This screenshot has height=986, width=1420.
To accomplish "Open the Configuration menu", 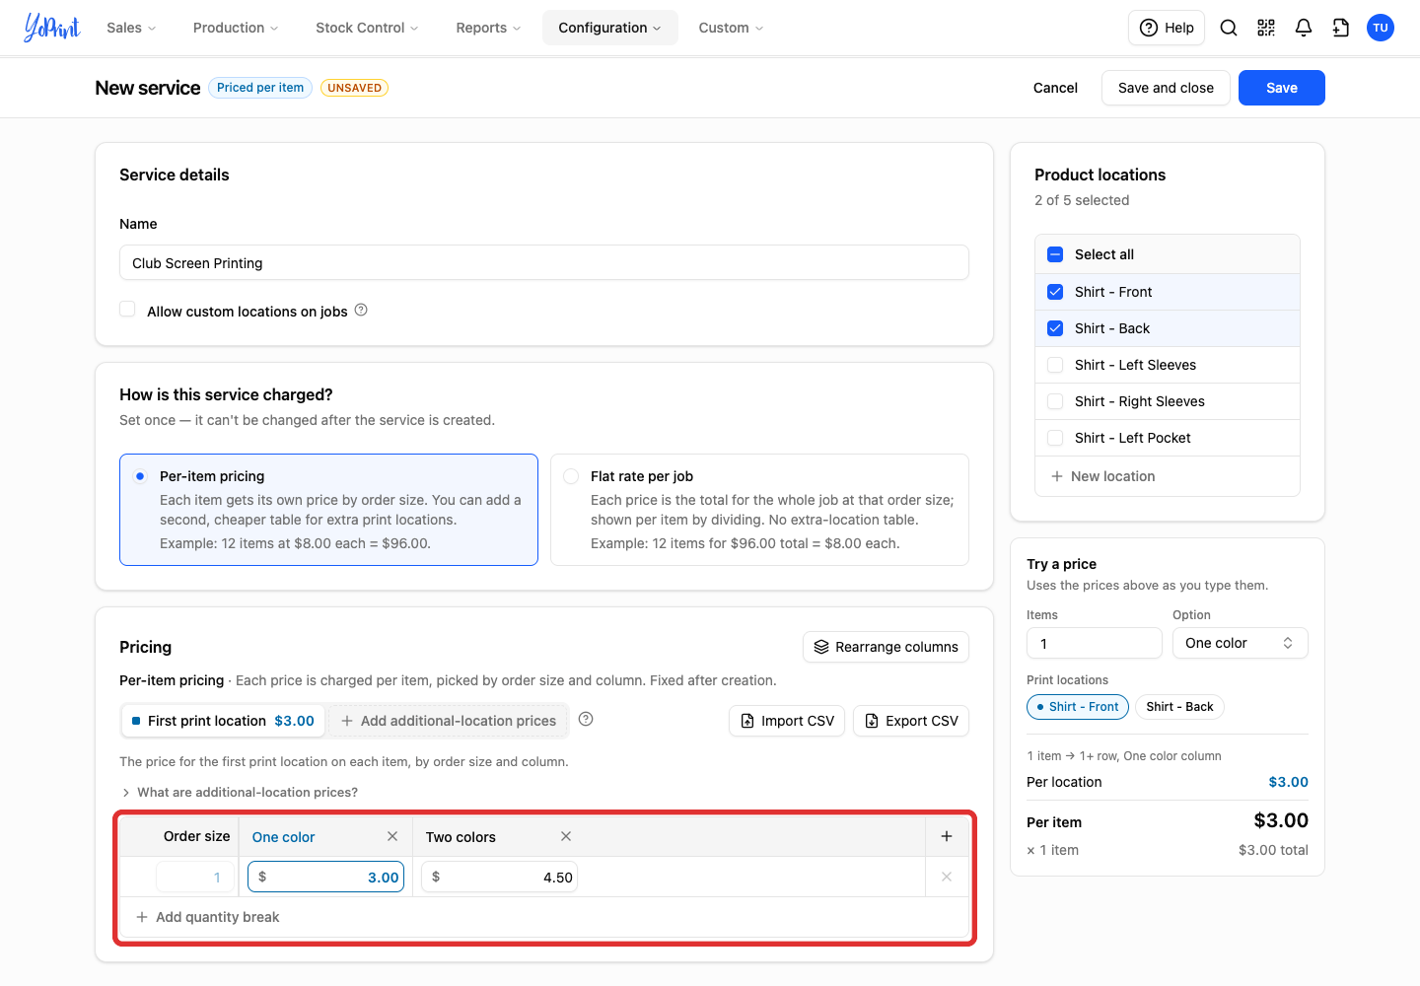I will (609, 28).
